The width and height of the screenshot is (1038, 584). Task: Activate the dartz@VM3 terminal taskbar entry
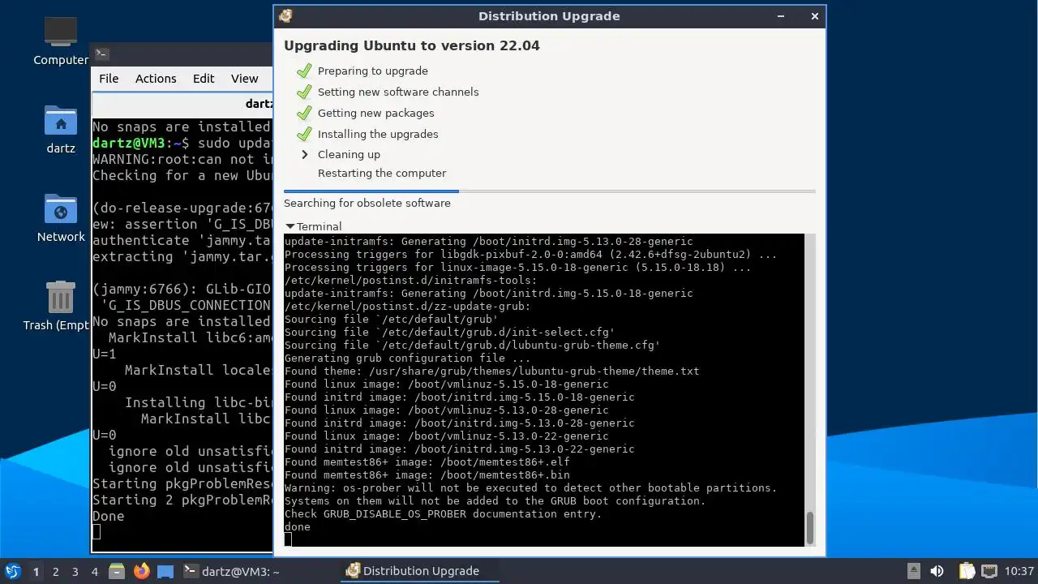[231, 571]
